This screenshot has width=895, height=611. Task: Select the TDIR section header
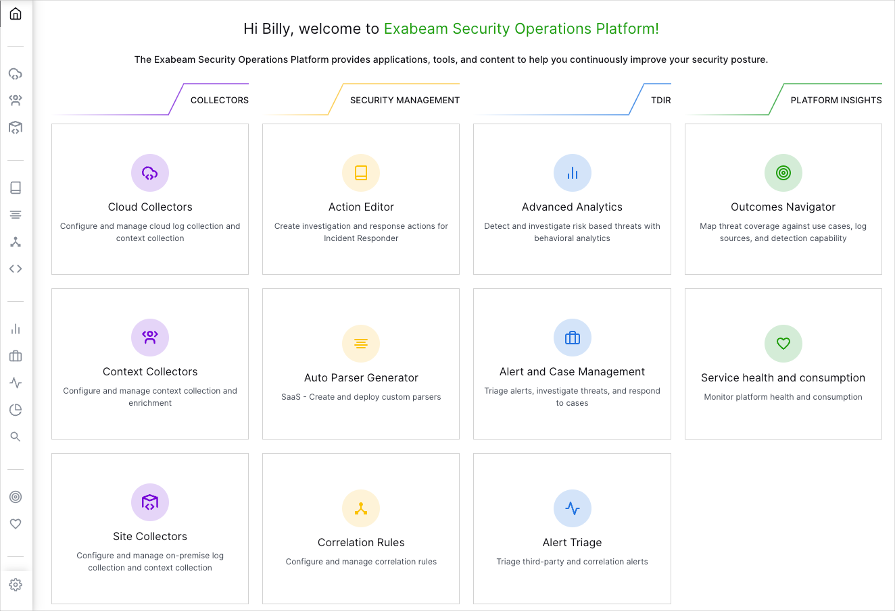click(x=661, y=100)
